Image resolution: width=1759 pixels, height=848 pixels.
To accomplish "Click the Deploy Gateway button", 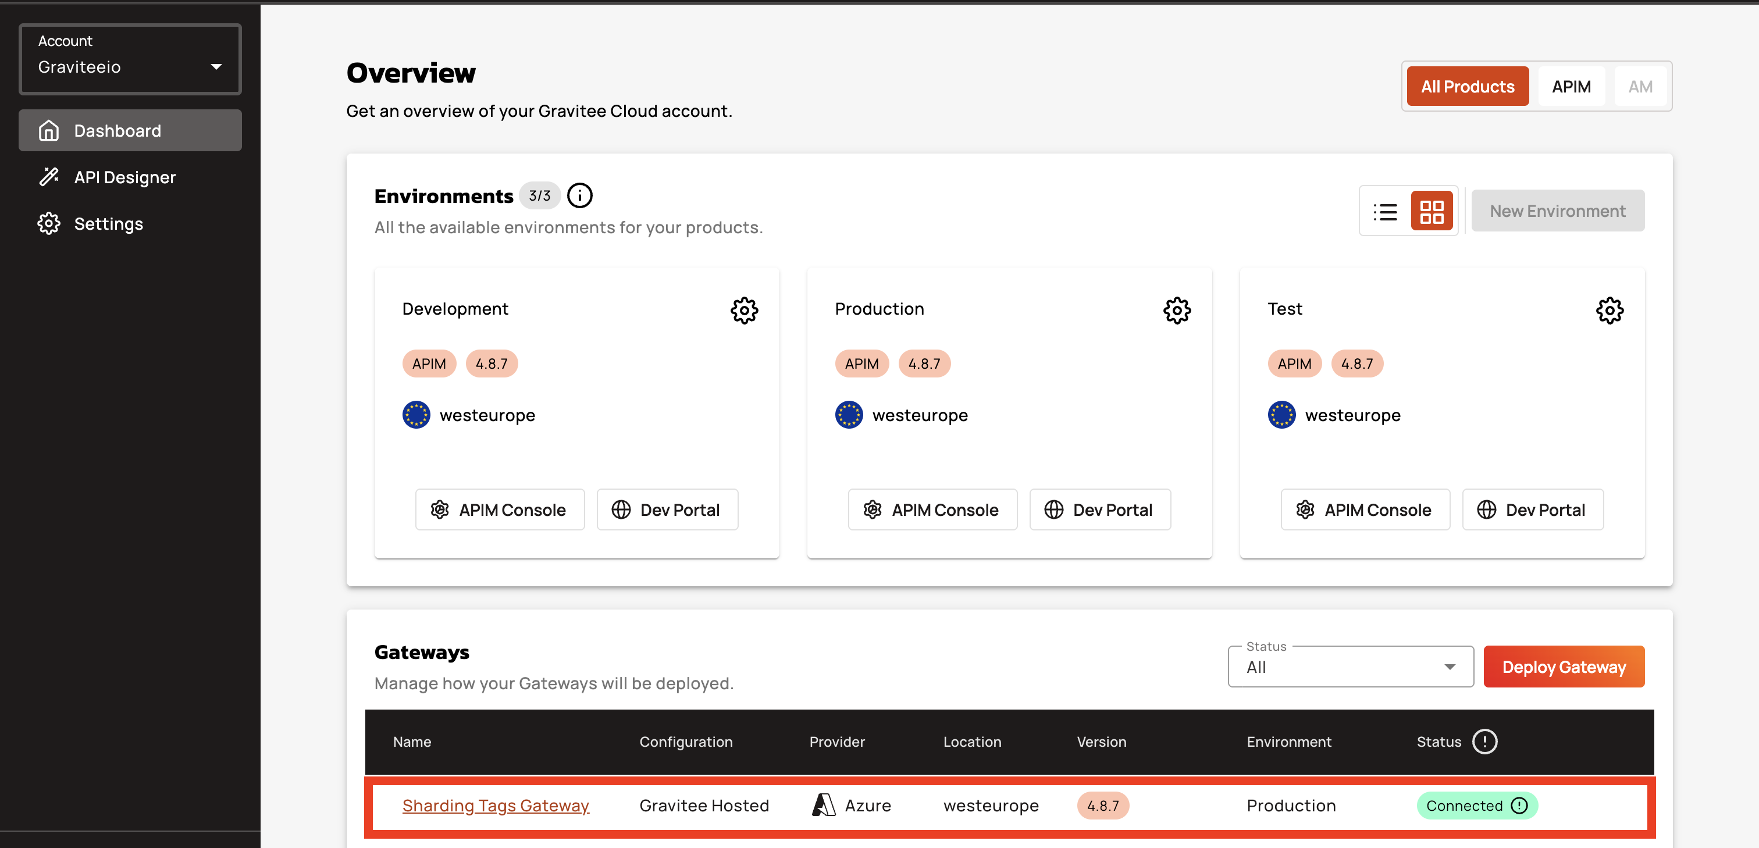I will (1563, 667).
